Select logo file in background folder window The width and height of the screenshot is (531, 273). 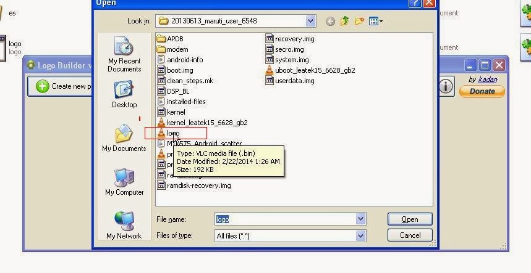tap(11, 47)
